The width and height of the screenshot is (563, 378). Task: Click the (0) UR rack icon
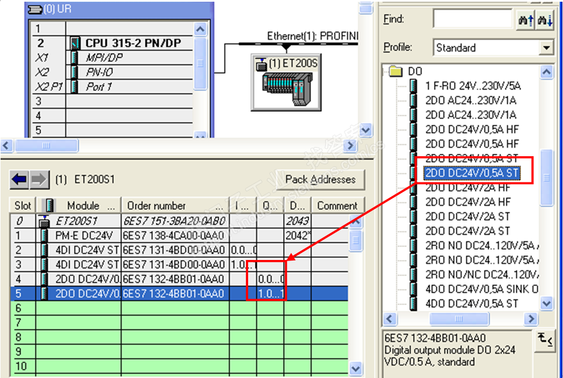coord(35,9)
